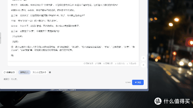Select the highlighted model mode tab
The width and height of the screenshot is (193, 108).
[x=24, y=72]
